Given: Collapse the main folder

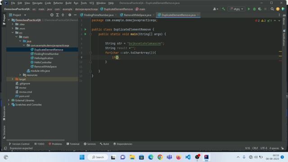Looking at the screenshot, I should click(x=16, y=37).
